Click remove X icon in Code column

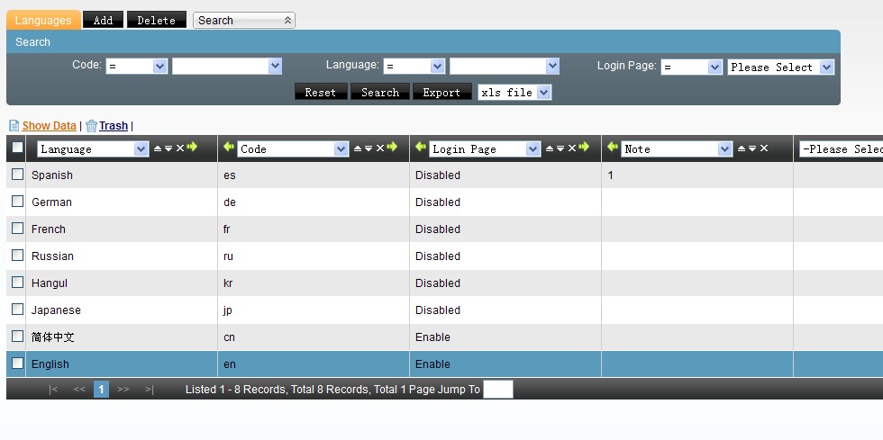pyautogui.click(x=379, y=148)
